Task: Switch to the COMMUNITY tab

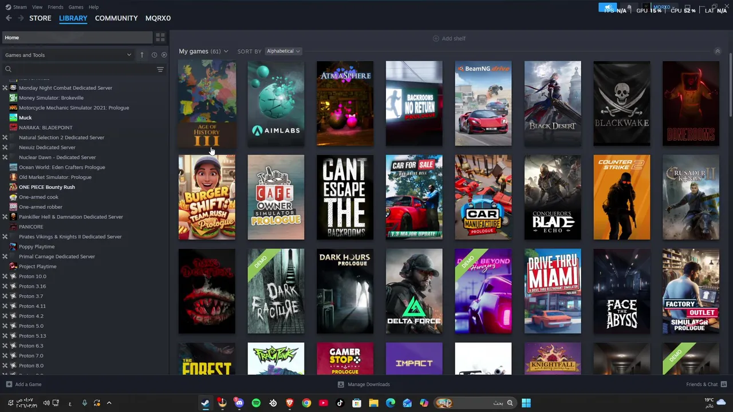Action: click(116, 18)
